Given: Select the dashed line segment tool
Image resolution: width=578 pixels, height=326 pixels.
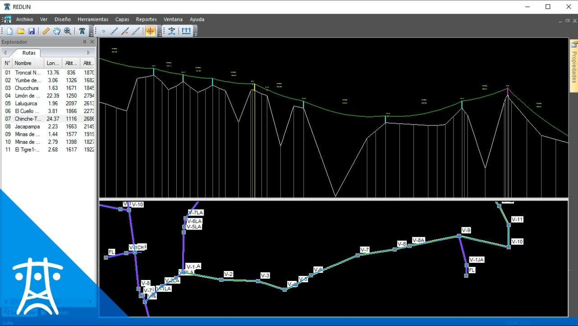Looking at the screenshot, I should [136, 31].
